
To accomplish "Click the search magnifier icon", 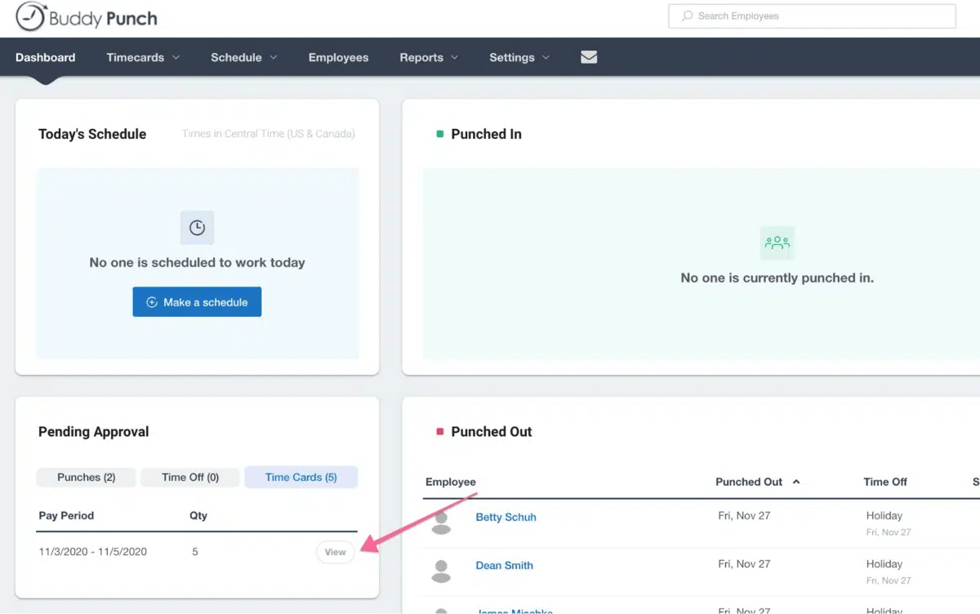I will click(687, 16).
